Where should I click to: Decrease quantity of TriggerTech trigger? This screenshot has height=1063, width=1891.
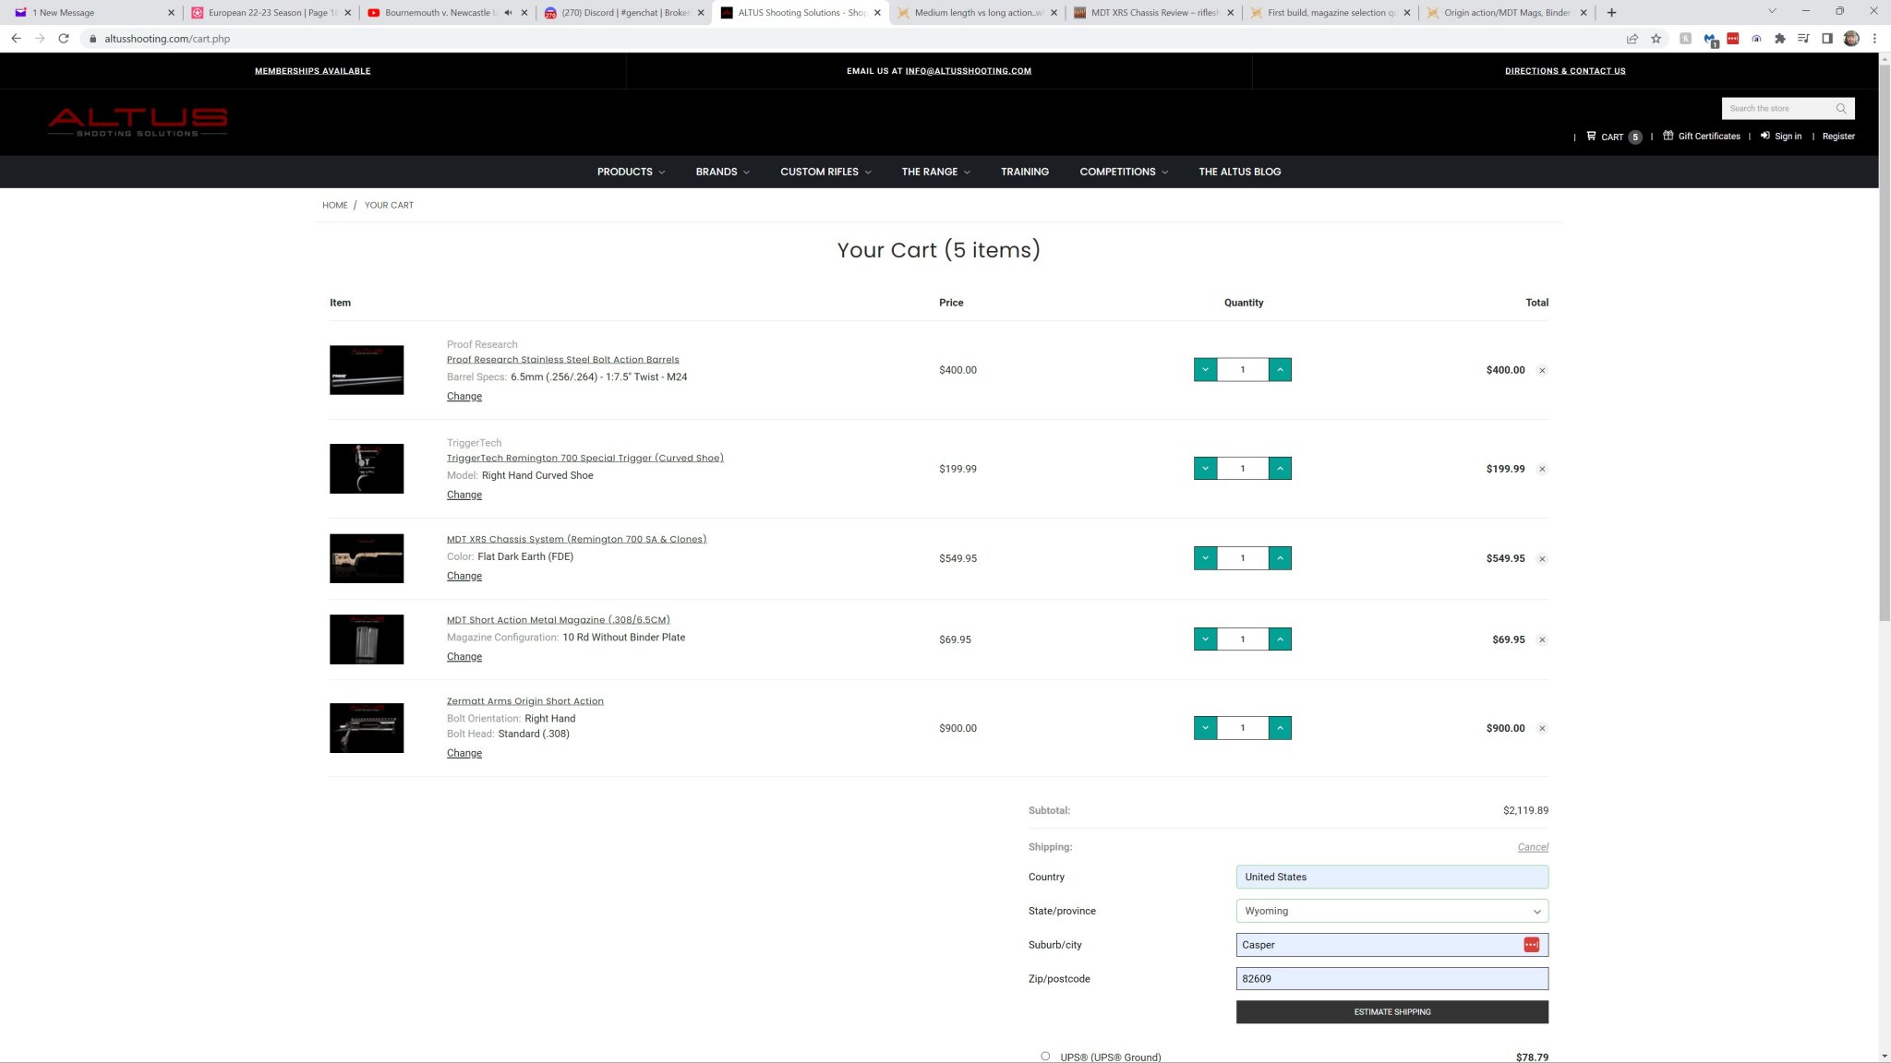[1205, 469]
